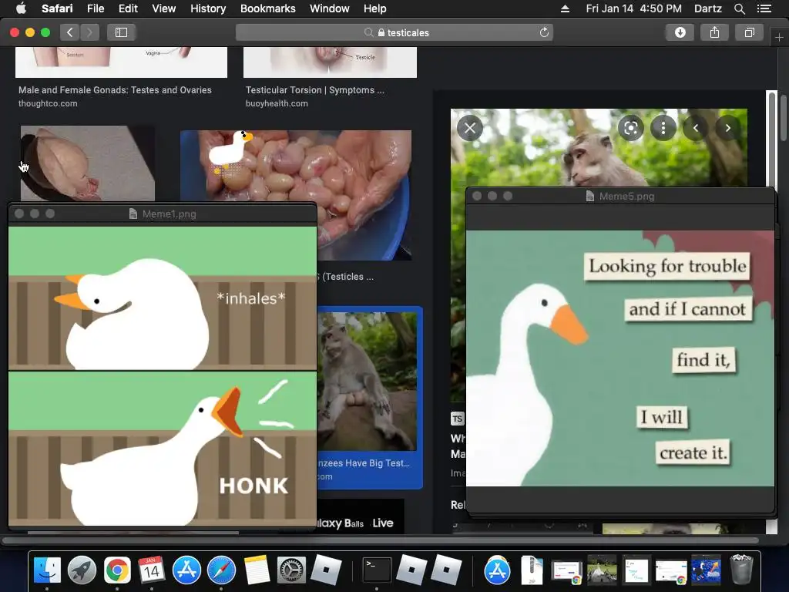Click the Meme1.png window title bar

163,214
